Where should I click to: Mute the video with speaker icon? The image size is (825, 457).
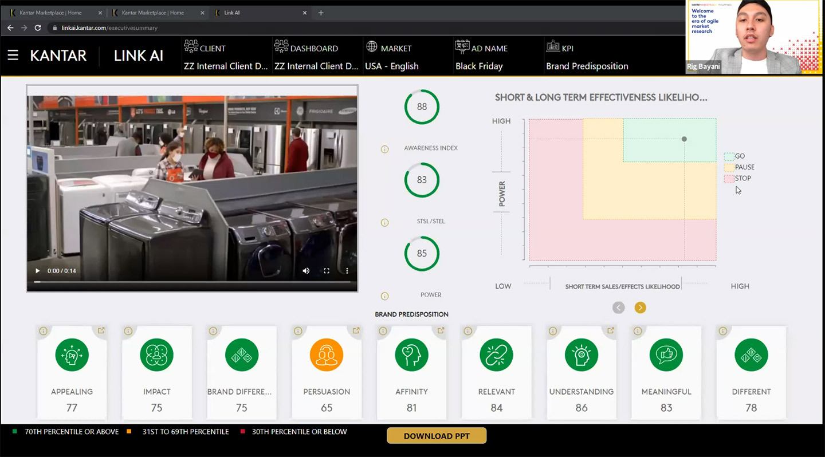[306, 271]
